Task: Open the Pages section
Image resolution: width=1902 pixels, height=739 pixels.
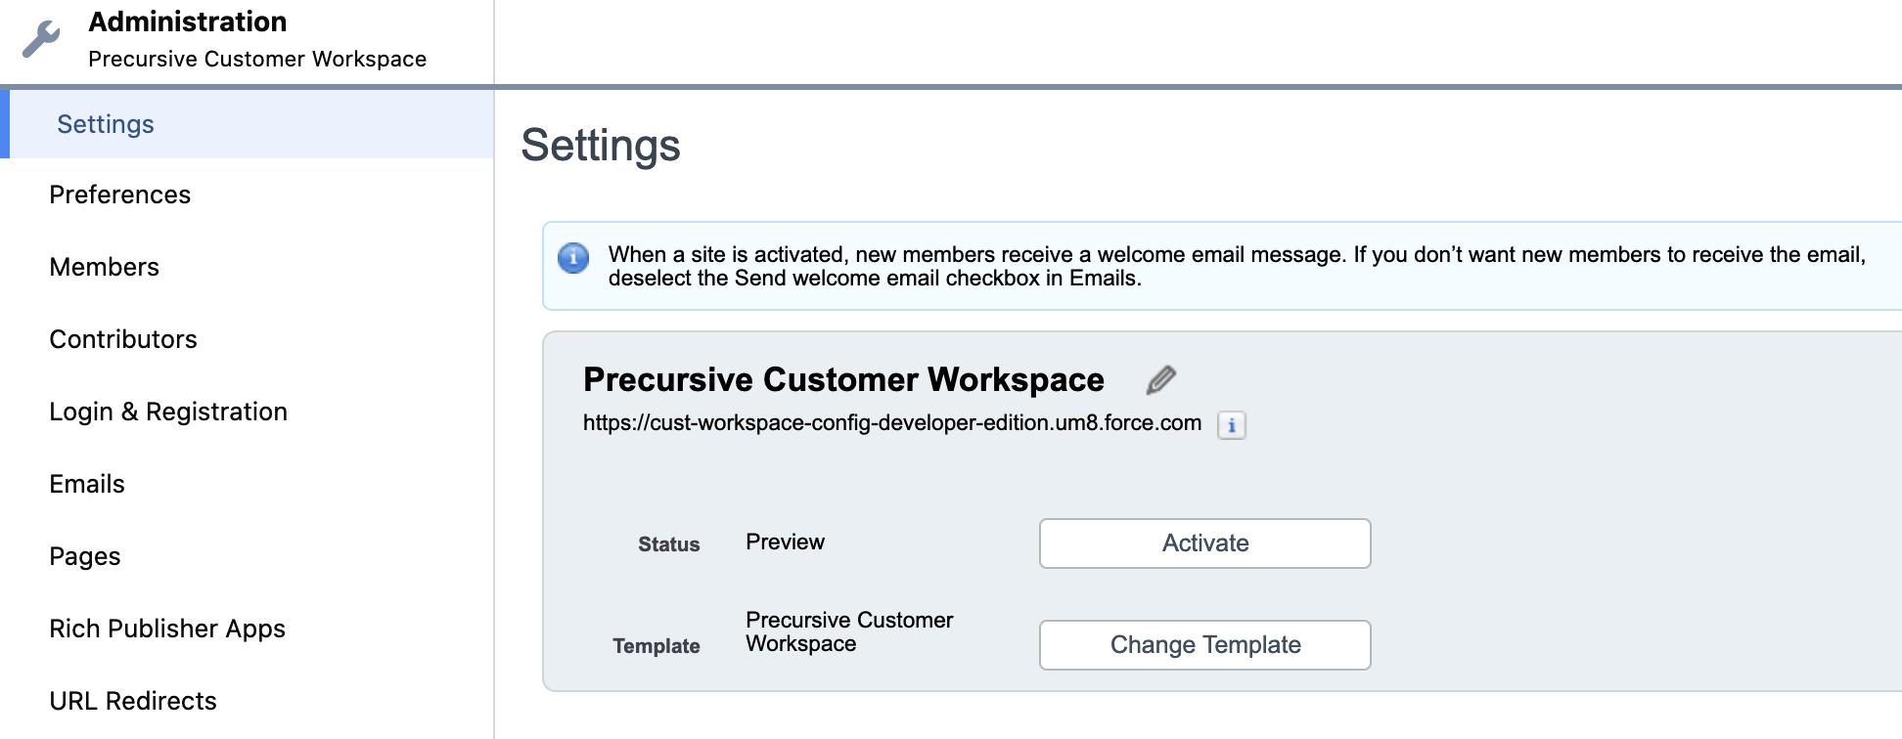Action: 84,556
